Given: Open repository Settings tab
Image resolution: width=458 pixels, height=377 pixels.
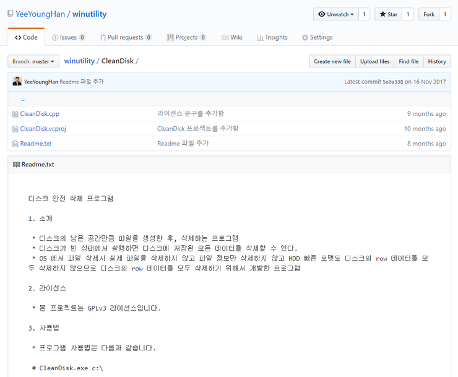Looking at the screenshot, I should (317, 37).
